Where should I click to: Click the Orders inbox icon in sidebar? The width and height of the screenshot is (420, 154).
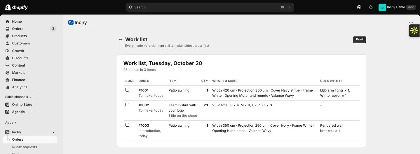pyautogui.click(x=7, y=29)
